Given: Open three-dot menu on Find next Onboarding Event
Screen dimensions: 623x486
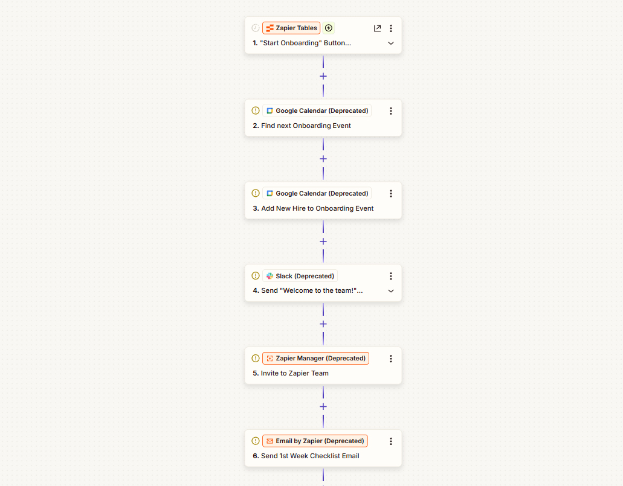Looking at the screenshot, I should (391, 111).
